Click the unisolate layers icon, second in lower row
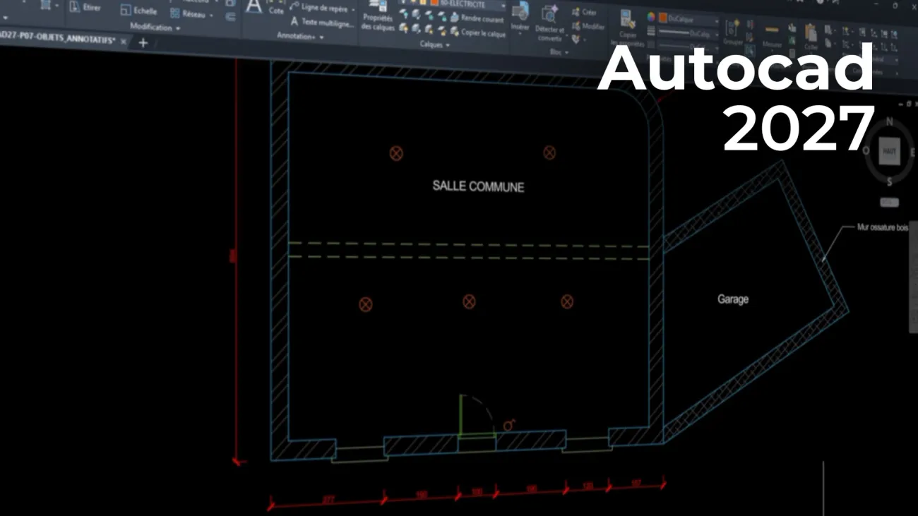This screenshot has height=516, width=918. [416, 29]
